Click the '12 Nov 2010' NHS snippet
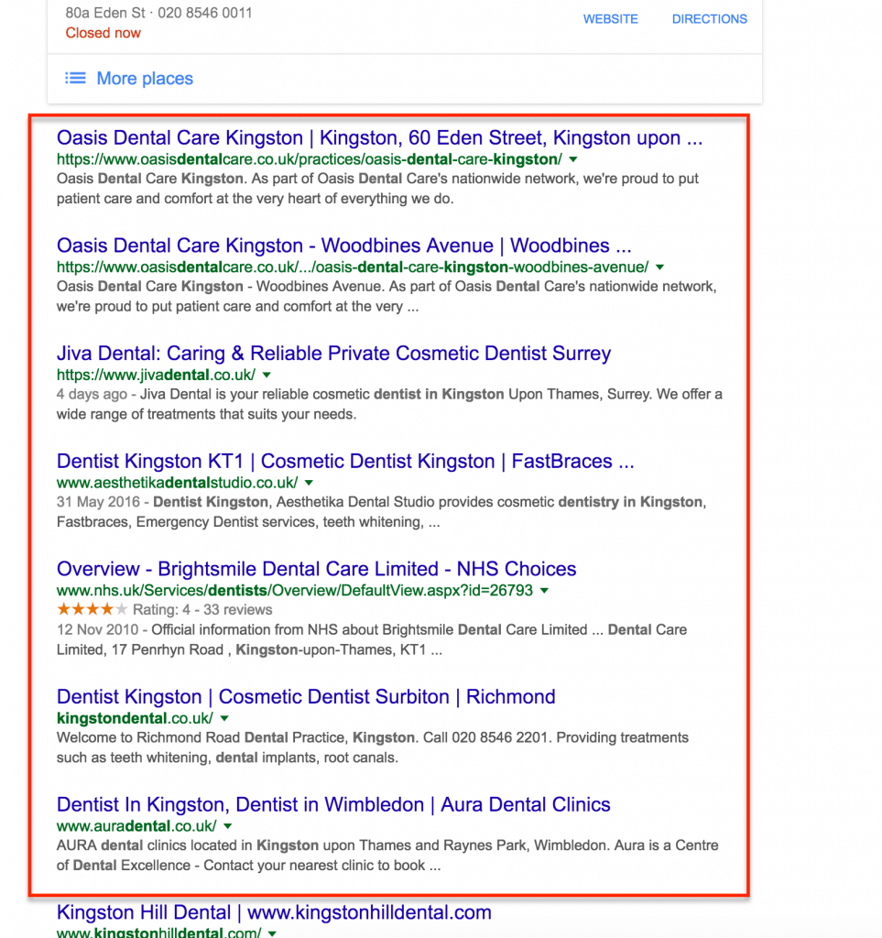 [x=372, y=639]
